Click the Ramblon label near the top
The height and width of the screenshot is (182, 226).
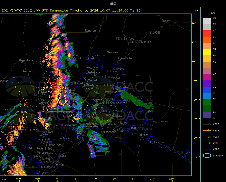[90, 31]
